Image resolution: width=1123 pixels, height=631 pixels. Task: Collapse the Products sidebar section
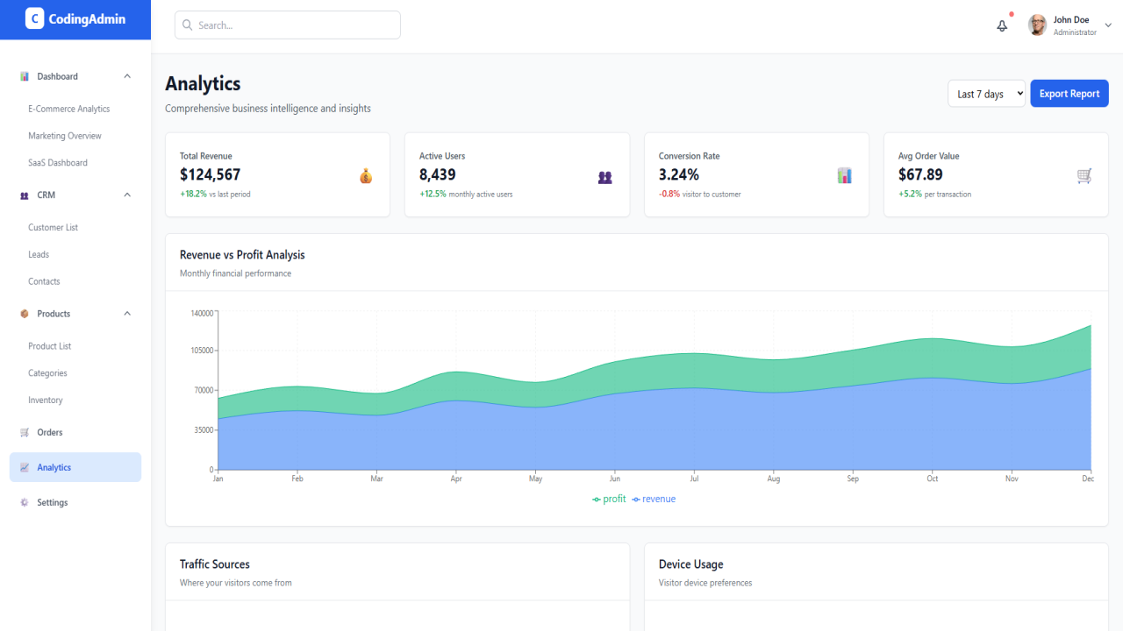pos(127,313)
